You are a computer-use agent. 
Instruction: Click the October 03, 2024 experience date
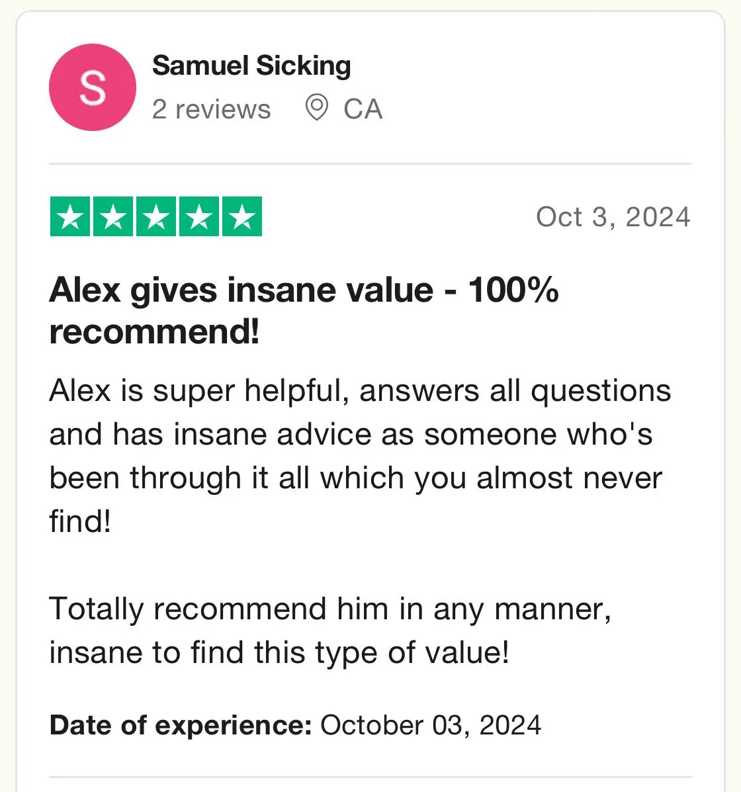point(431,725)
